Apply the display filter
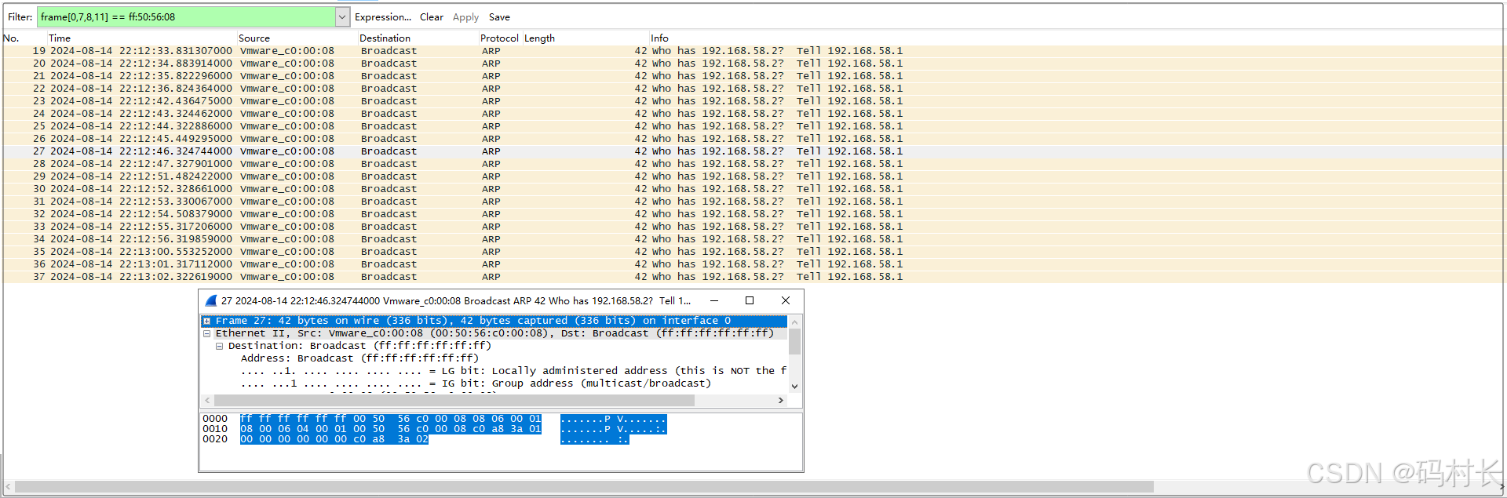This screenshot has height=498, width=1507. (x=465, y=16)
